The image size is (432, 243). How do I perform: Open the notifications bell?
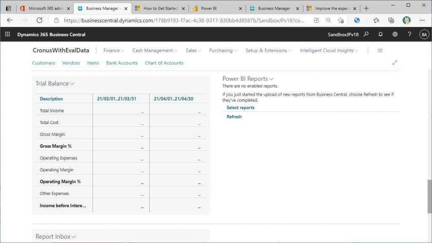point(381,34)
